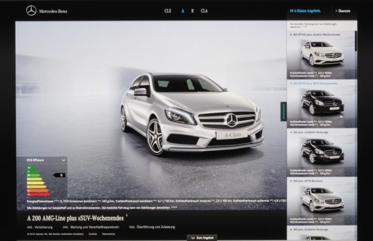Open the Cookies footer link

93,234
